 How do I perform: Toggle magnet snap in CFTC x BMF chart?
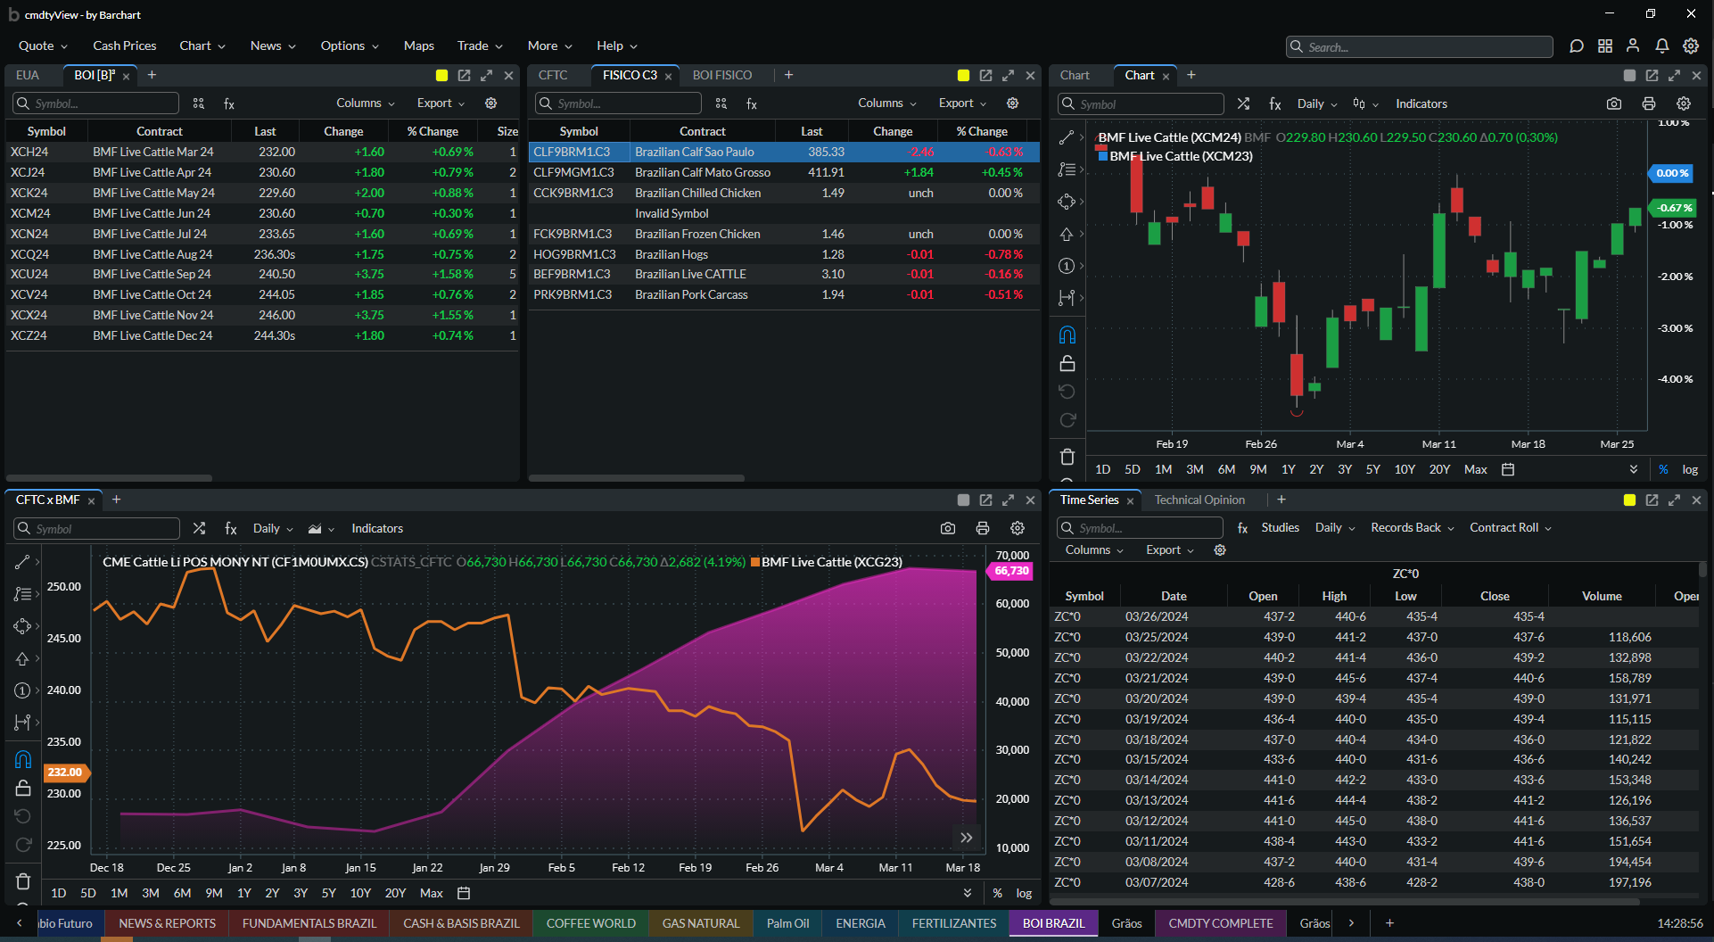click(x=23, y=759)
